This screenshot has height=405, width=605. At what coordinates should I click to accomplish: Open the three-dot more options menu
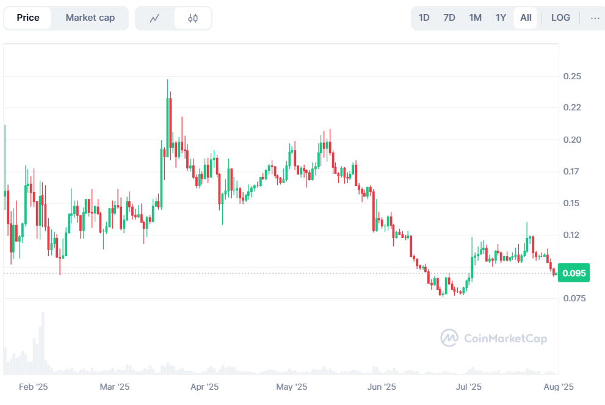point(595,18)
